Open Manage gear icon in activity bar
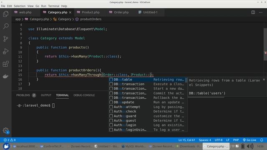The width and height of the screenshot is (267, 150). tap(5, 130)
